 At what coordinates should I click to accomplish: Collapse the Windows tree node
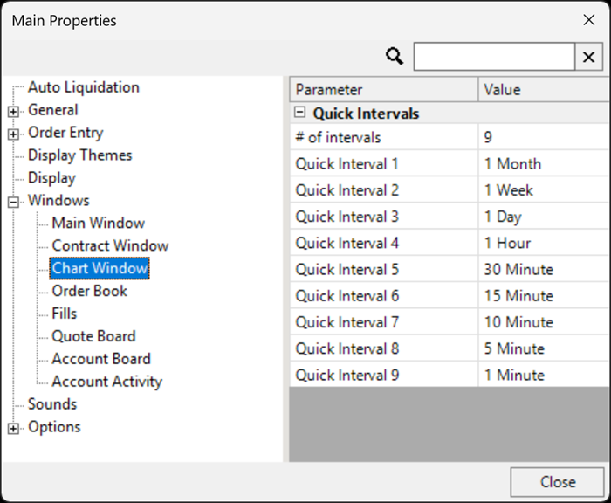point(14,202)
